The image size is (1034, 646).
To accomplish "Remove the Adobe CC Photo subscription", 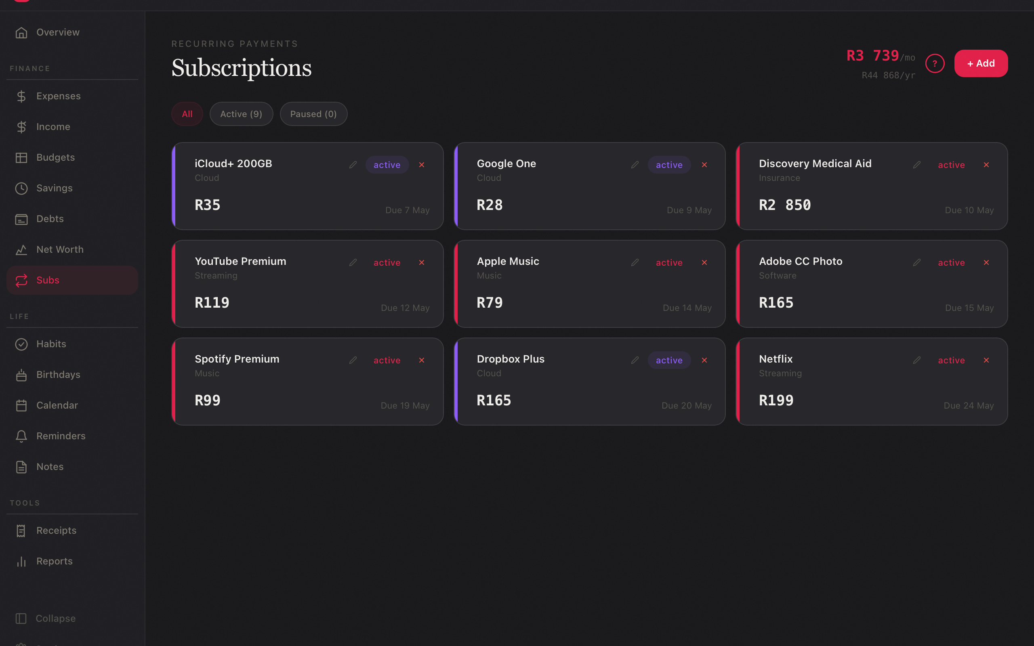I will pyautogui.click(x=986, y=263).
